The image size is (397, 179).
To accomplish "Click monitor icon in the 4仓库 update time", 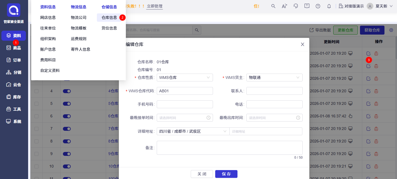I will [x=351, y=91].
